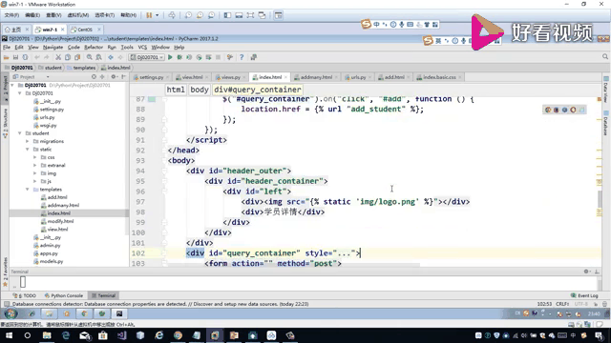Image resolution: width=611 pixels, height=343 pixels.
Task: Click the body breadcrumb in editor
Action: [200, 90]
